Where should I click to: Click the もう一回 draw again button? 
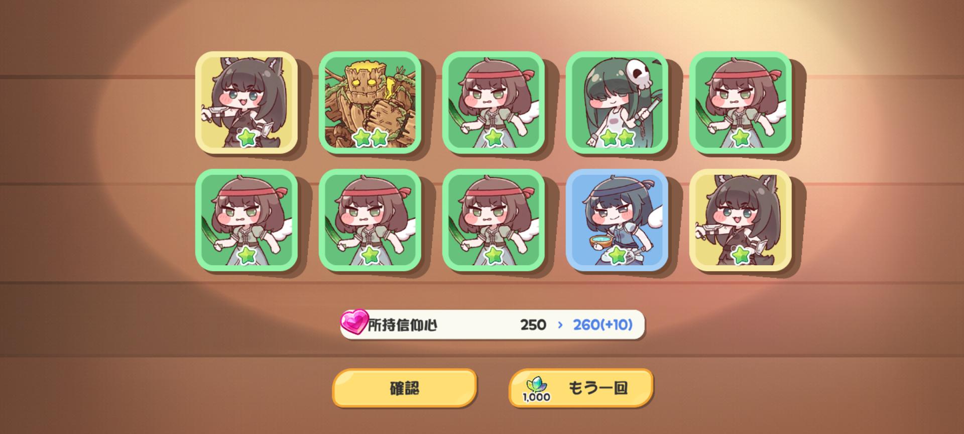tap(581, 388)
